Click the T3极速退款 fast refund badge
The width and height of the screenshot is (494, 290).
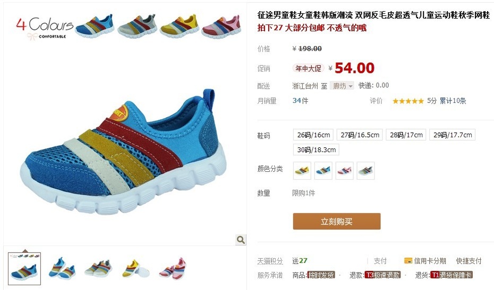tap(382, 275)
